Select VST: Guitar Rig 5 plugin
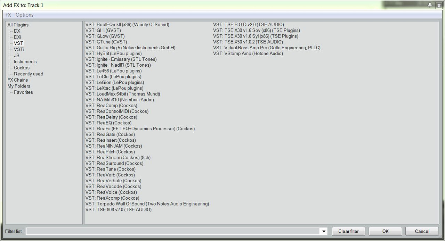 click(x=130, y=48)
